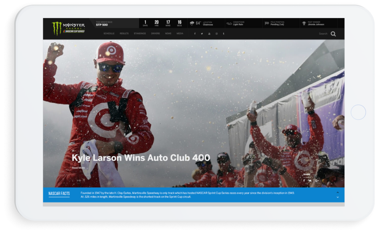Viewport: 378px width, 234px height.
Task: Click the 1 Days countdown value
Action: coord(145,23)
